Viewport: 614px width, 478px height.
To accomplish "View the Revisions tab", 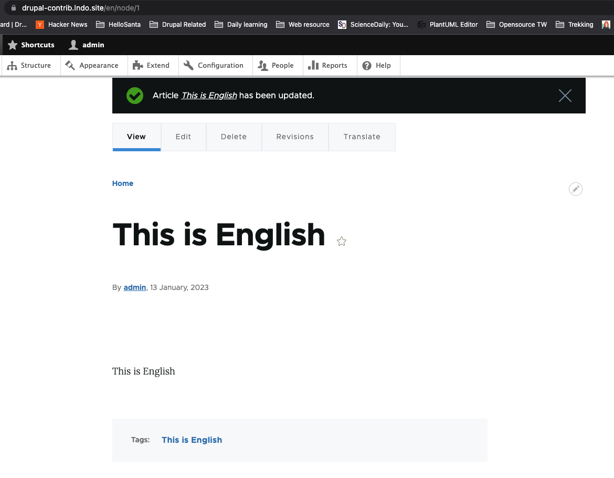I will tap(295, 137).
